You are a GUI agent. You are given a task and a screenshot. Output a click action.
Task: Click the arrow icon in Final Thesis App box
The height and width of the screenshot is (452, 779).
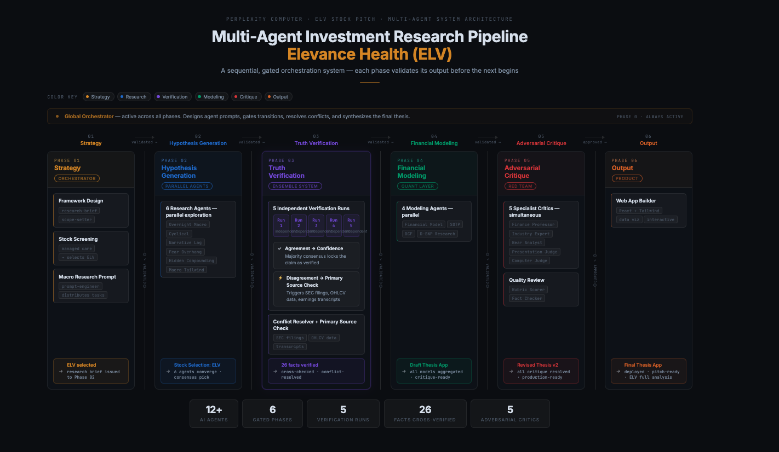[619, 372]
